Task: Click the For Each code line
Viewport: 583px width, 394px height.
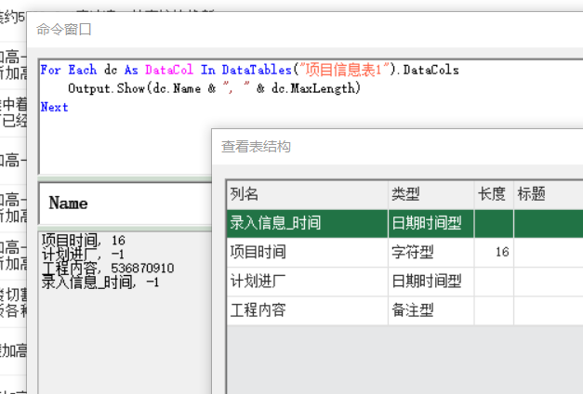Action: tap(249, 70)
